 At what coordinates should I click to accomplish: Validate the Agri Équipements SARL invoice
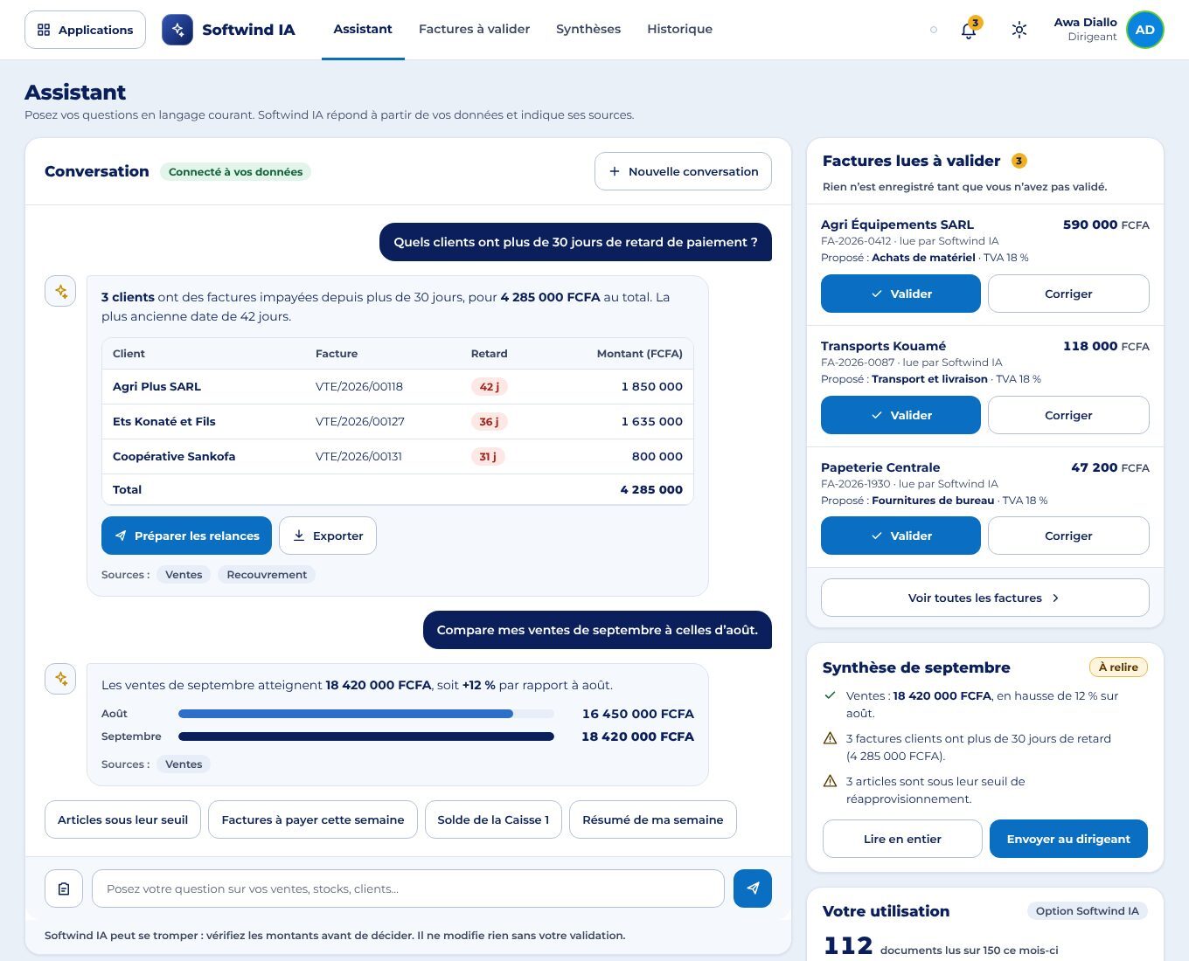(900, 294)
